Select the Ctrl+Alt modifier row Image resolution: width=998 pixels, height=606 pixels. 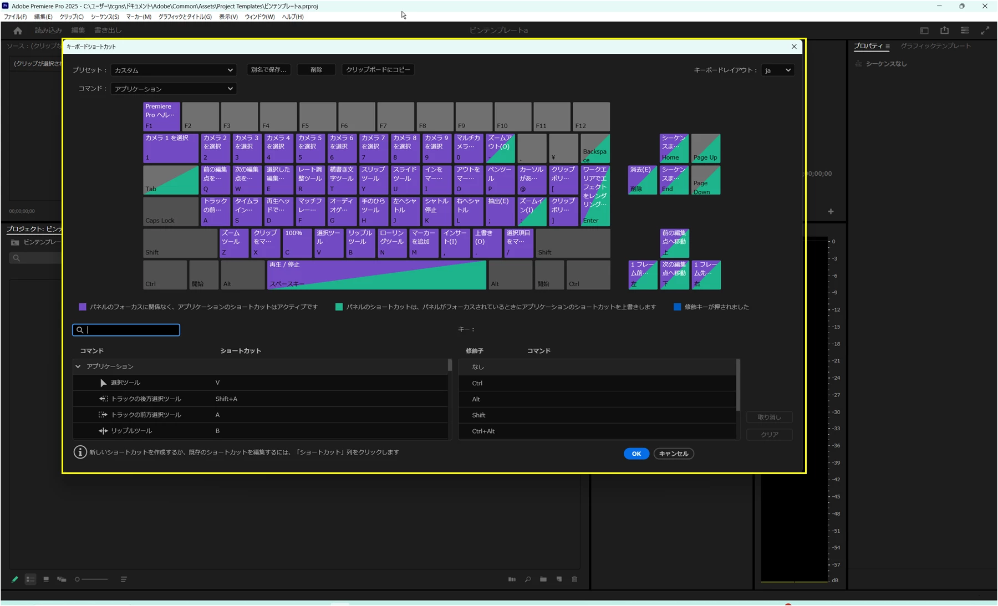(x=598, y=431)
